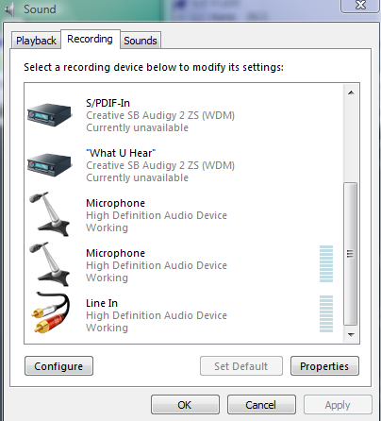The width and height of the screenshot is (381, 421).
Task: Click the device list scrollbar thumb
Action: coord(351,254)
